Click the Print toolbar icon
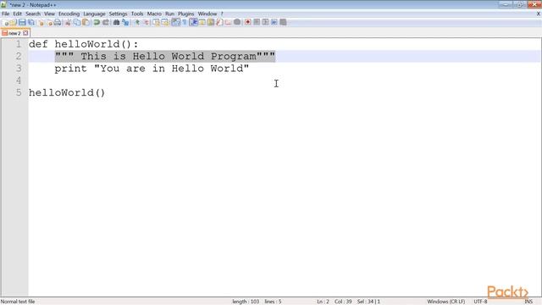 (58, 23)
